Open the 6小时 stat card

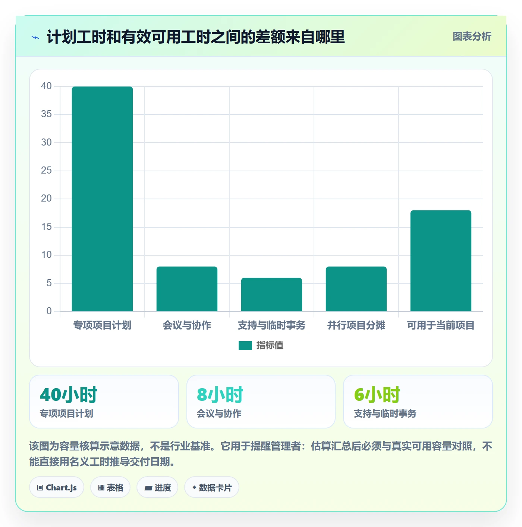coord(418,402)
